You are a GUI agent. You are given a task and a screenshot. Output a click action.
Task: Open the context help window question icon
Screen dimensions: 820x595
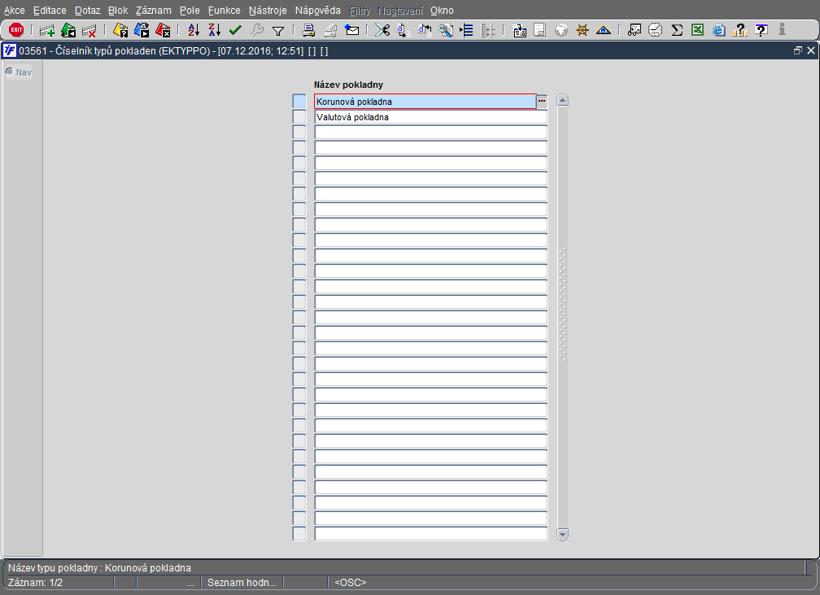[761, 30]
